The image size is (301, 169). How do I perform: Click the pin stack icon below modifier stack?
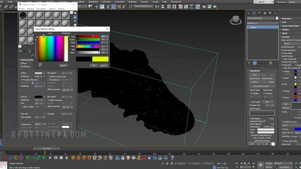(249, 63)
